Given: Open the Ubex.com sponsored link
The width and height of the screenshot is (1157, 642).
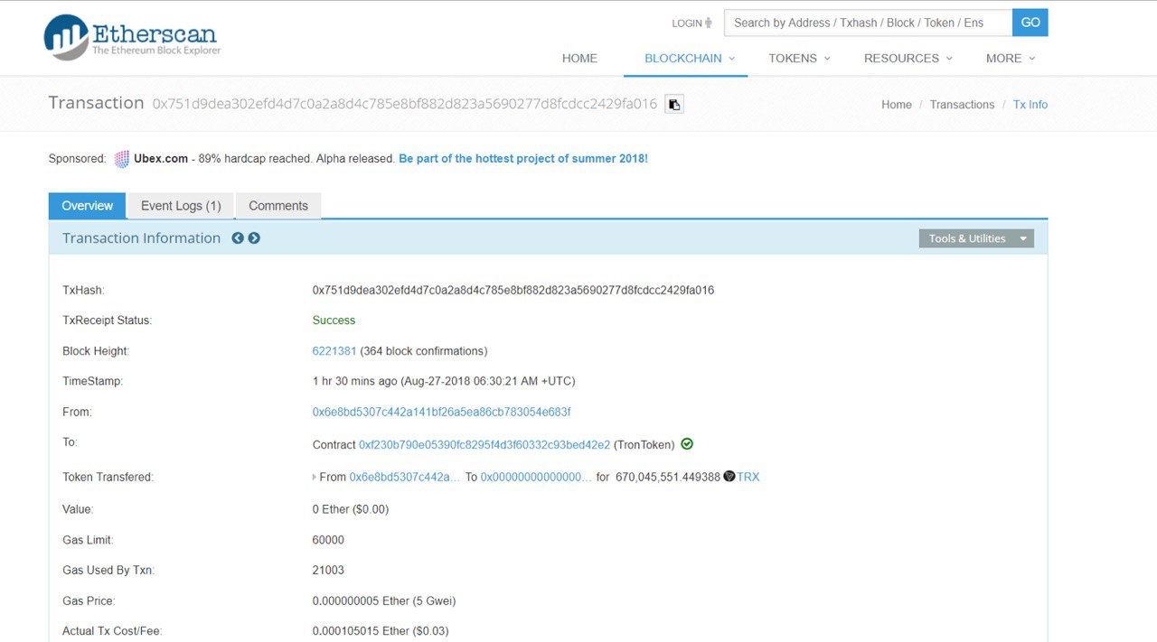Looking at the screenshot, I should (x=161, y=159).
